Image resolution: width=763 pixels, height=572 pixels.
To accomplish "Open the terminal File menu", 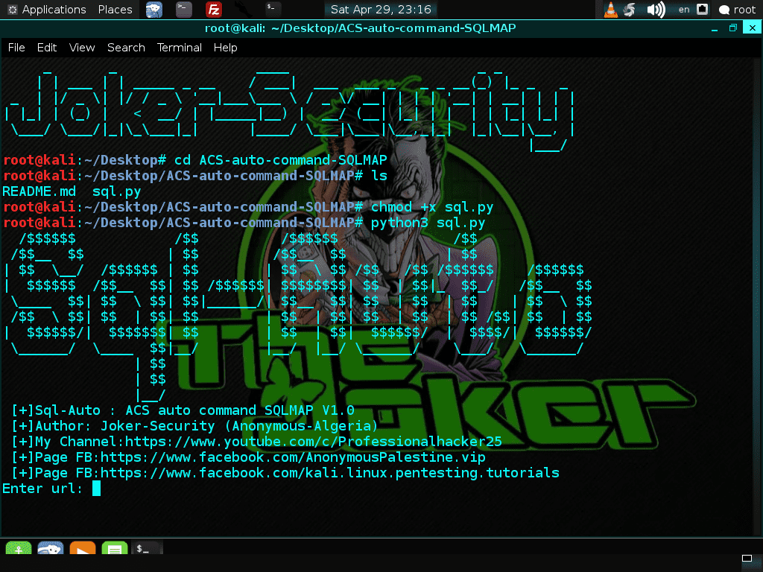I will (16, 47).
